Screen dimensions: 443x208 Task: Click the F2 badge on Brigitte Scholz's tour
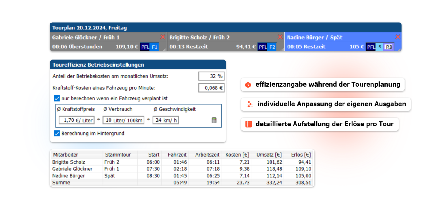pos(272,47)
